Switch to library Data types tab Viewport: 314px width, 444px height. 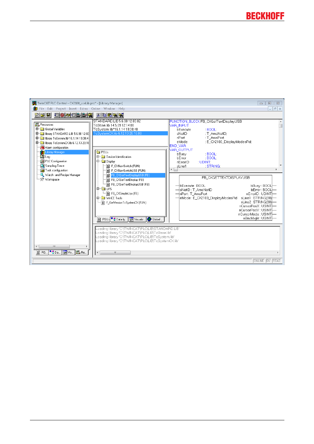coord(119,219)
